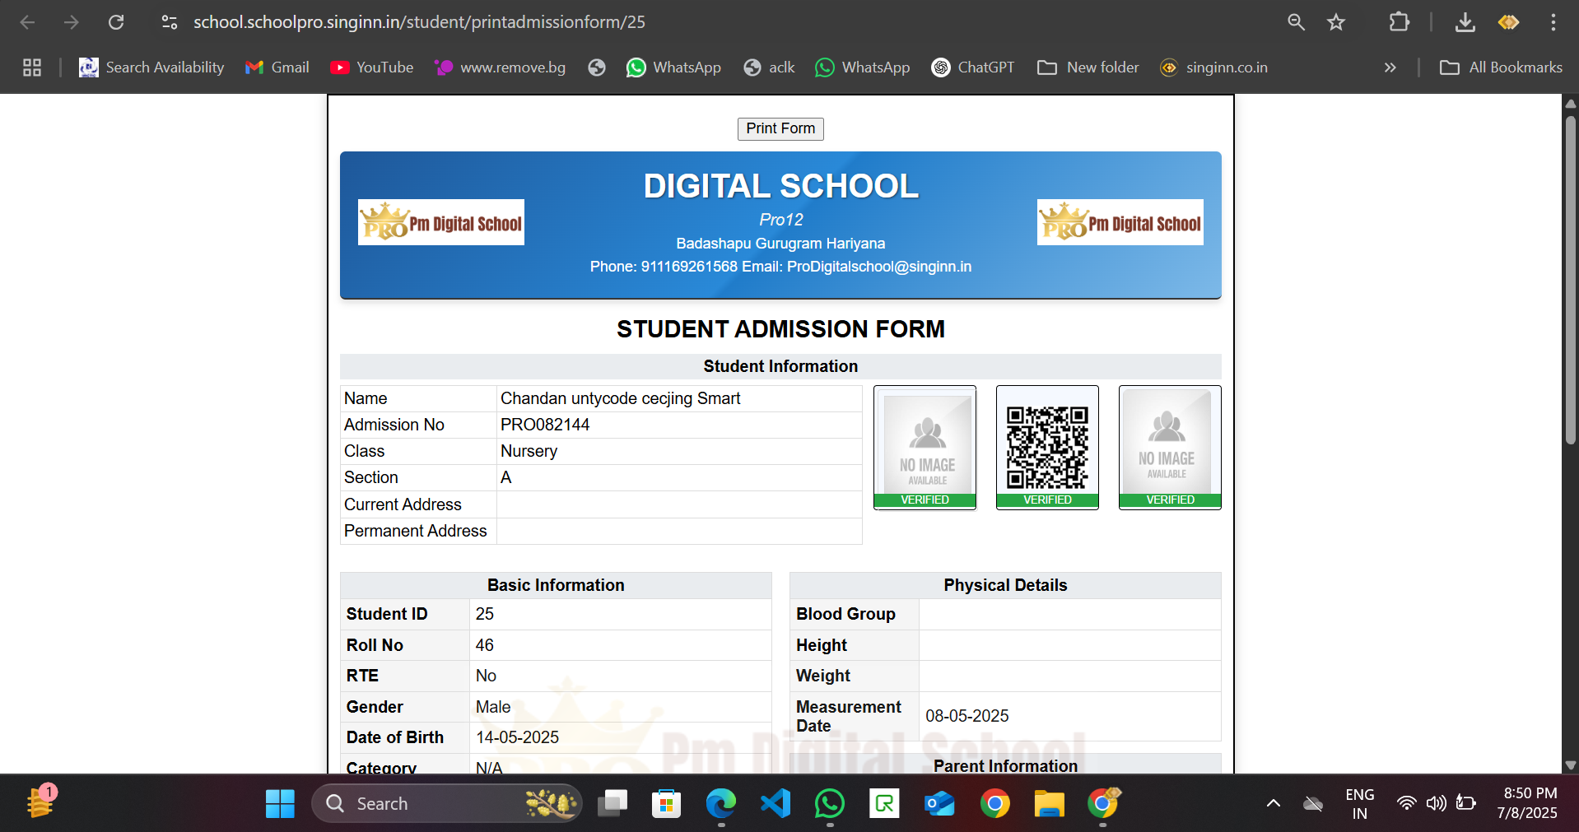Switch ENG IN input language

[1360, 803]
